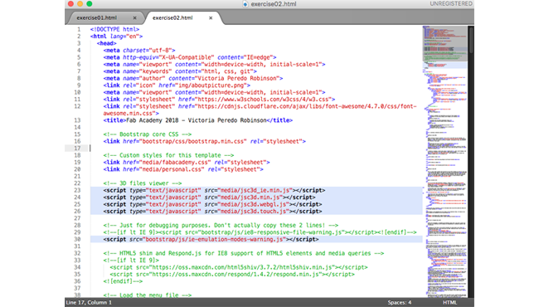Click line number 13 in the gutter
Screen dimensions: 539x307
pos(77,120)
